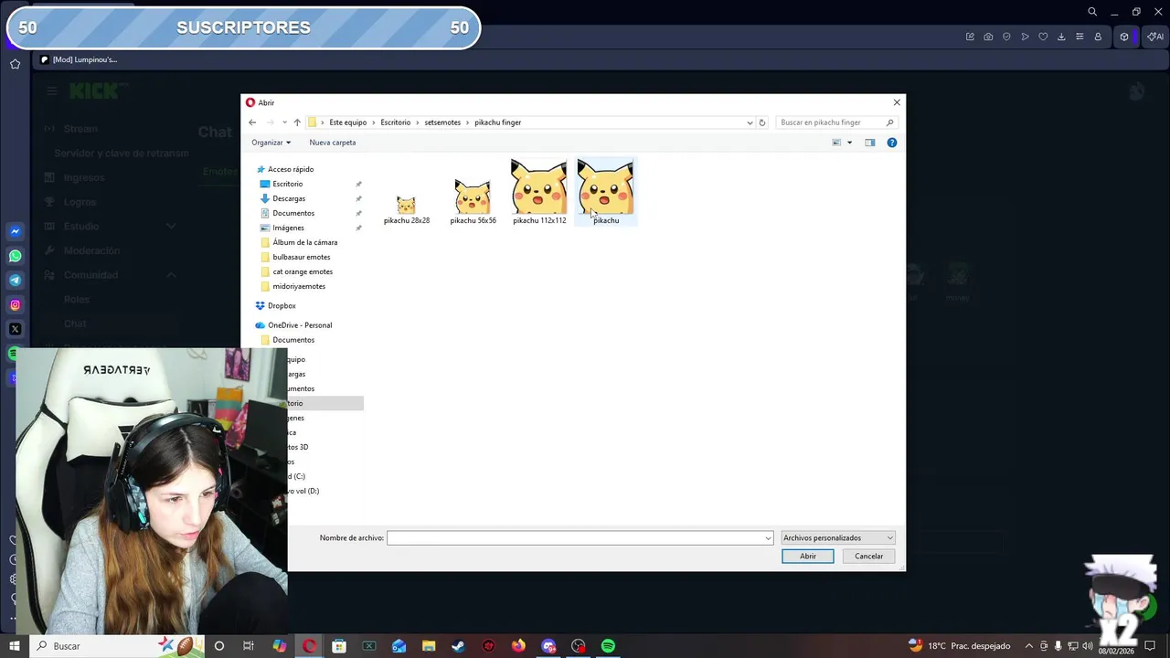
Task: Open Archivos personalizados file type dropdown
Action: pos(837,538)
